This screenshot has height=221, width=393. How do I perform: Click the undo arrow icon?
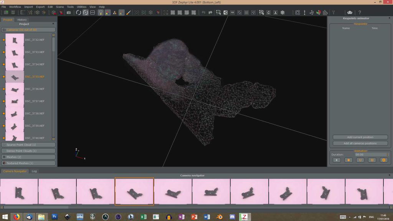(x=203, y=13)
